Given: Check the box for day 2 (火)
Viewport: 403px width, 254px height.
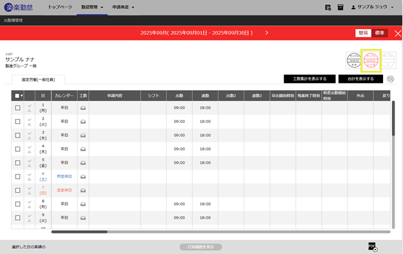Looking at the screenshot, I should [x=17, y=122].
